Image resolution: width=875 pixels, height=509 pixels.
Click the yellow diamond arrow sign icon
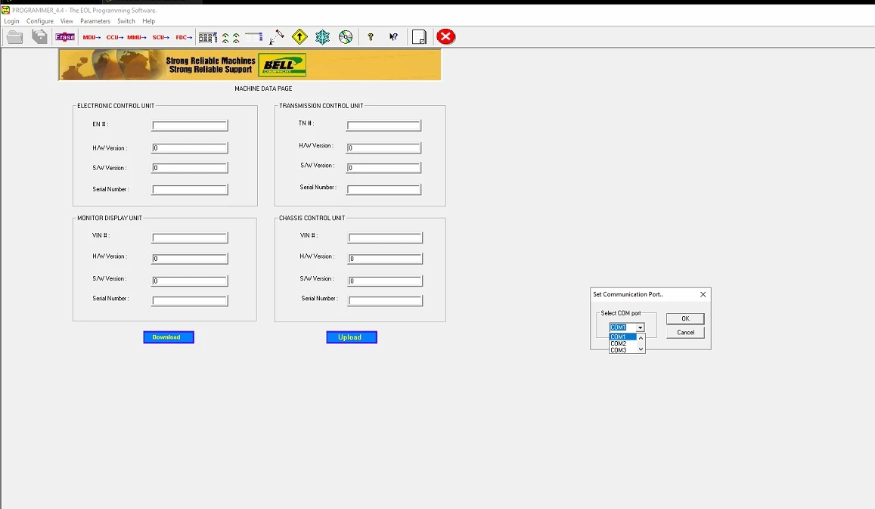coord(299,37)
